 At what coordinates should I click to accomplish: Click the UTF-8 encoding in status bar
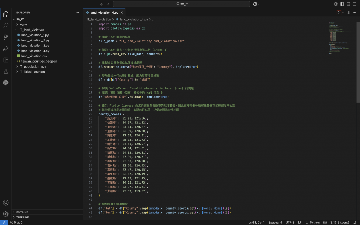(290, 222)
